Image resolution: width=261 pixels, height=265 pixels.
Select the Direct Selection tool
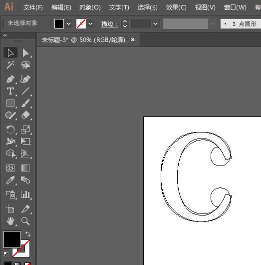coord(25,52)
